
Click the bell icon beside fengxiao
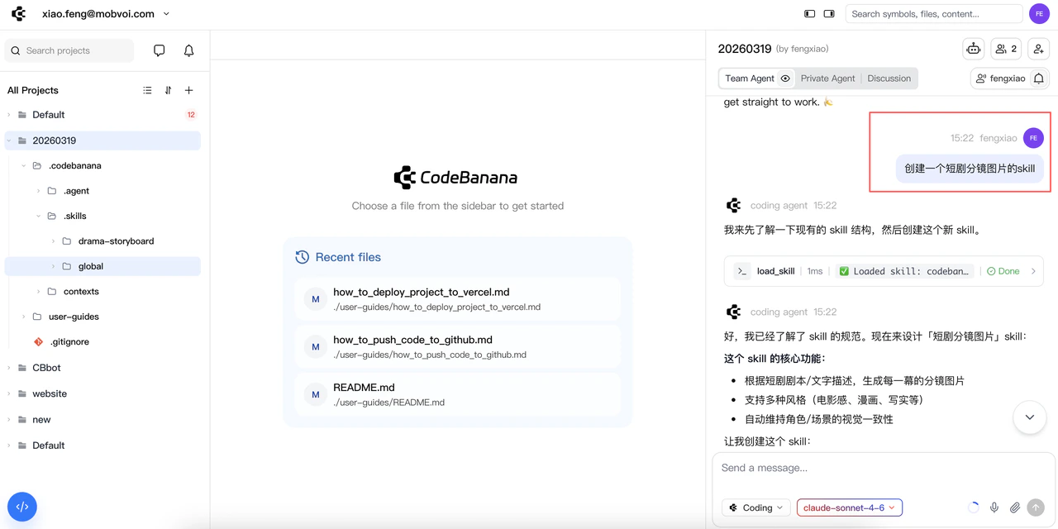point(1039,79)
